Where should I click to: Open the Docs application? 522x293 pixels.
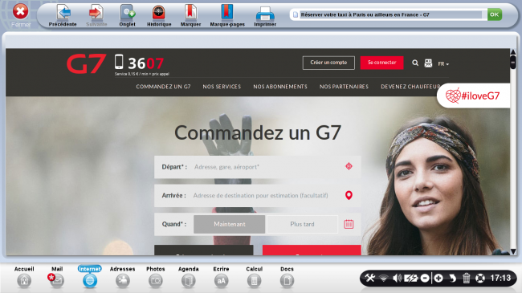point(287,277)
